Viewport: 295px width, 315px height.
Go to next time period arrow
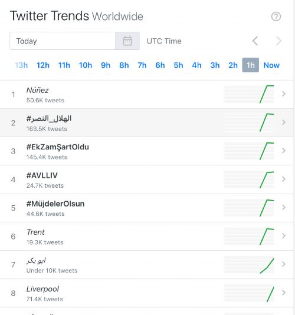279,41
